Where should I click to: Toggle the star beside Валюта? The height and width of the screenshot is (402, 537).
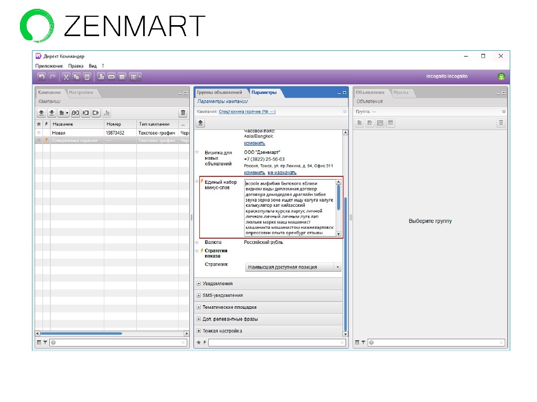[x=197, y=242]
